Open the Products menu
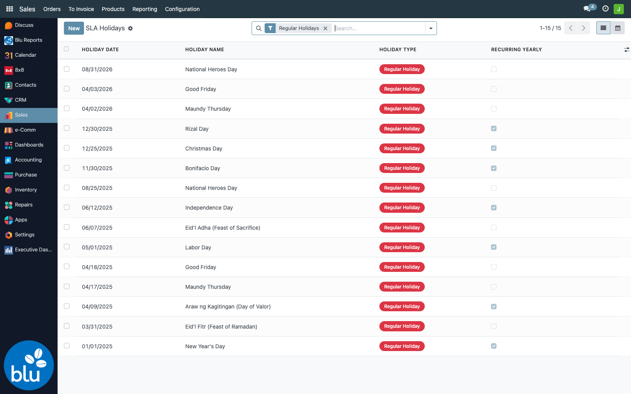Viewport: 631px width, 394px height. (x=113, y=9)
